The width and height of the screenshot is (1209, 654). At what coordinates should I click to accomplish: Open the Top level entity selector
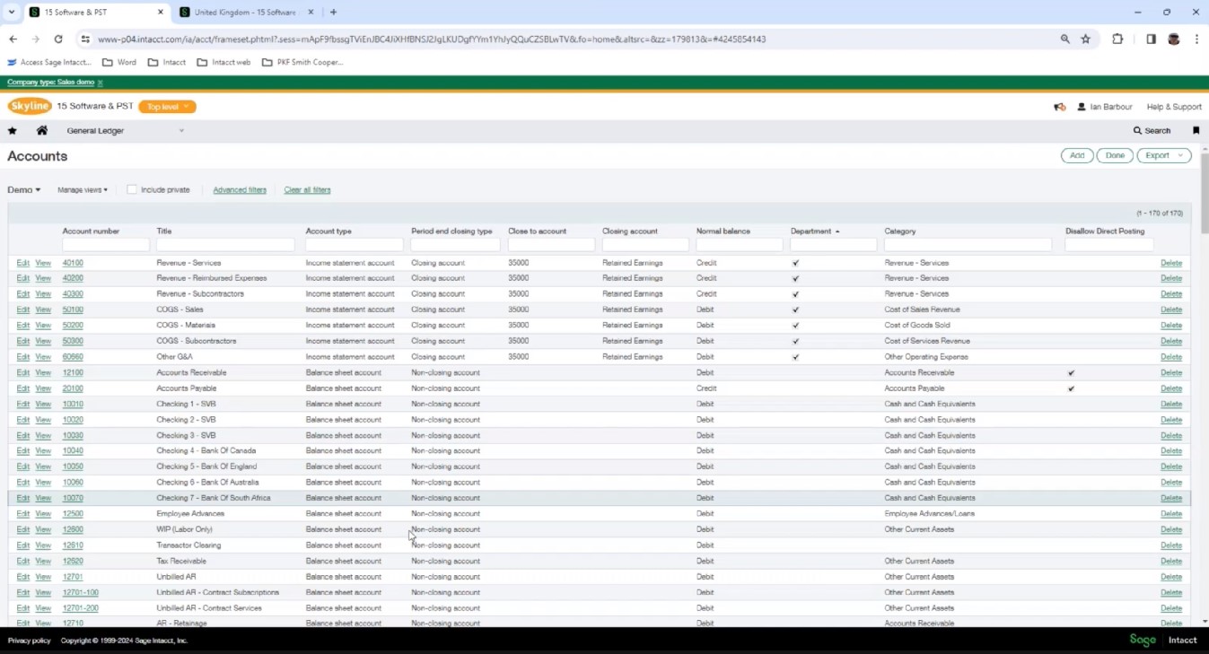[x=167, y=106]
